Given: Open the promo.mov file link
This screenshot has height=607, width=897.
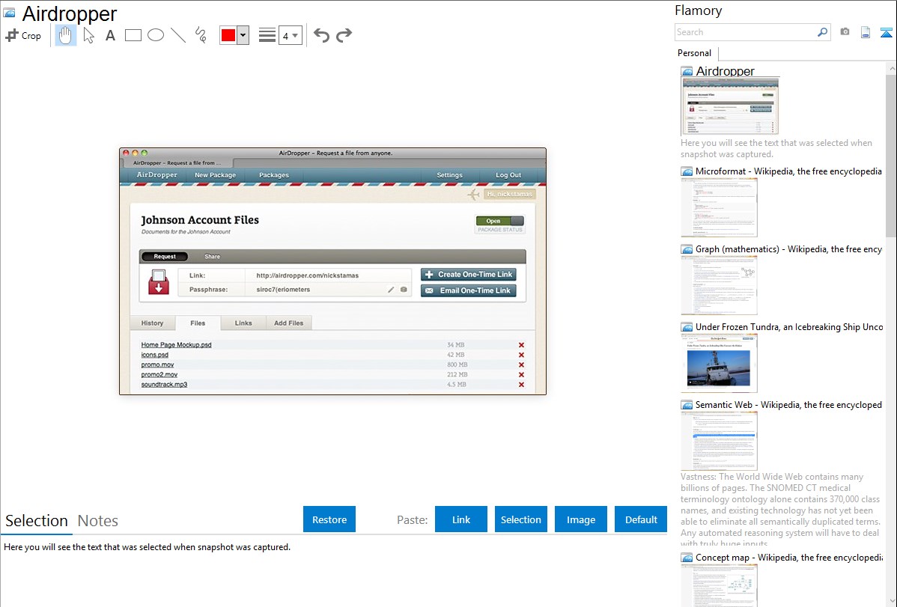Looking at the screenshot, I should (157, 364).
